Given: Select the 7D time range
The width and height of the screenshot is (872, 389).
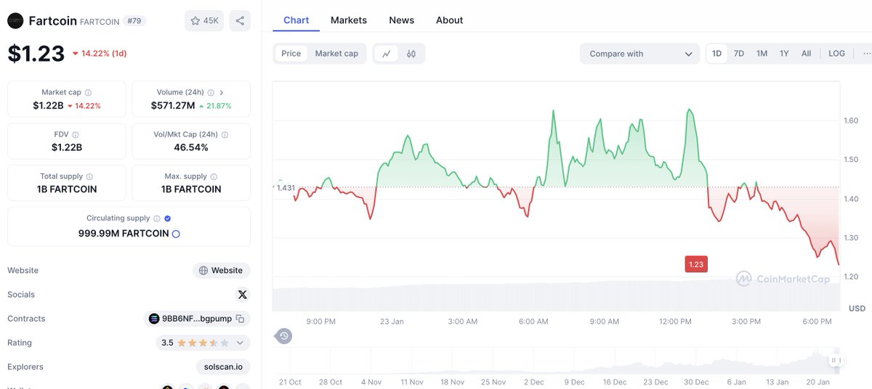Looking at the screenshot, I should pos(739,54).
